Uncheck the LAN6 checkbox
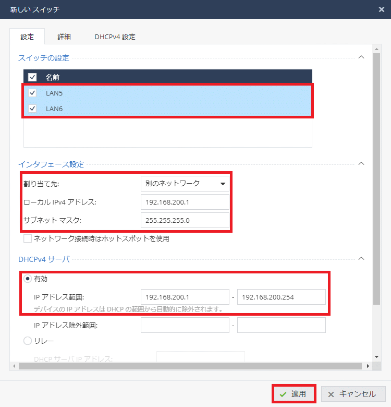The image size is (391, 407). [32, 109]
